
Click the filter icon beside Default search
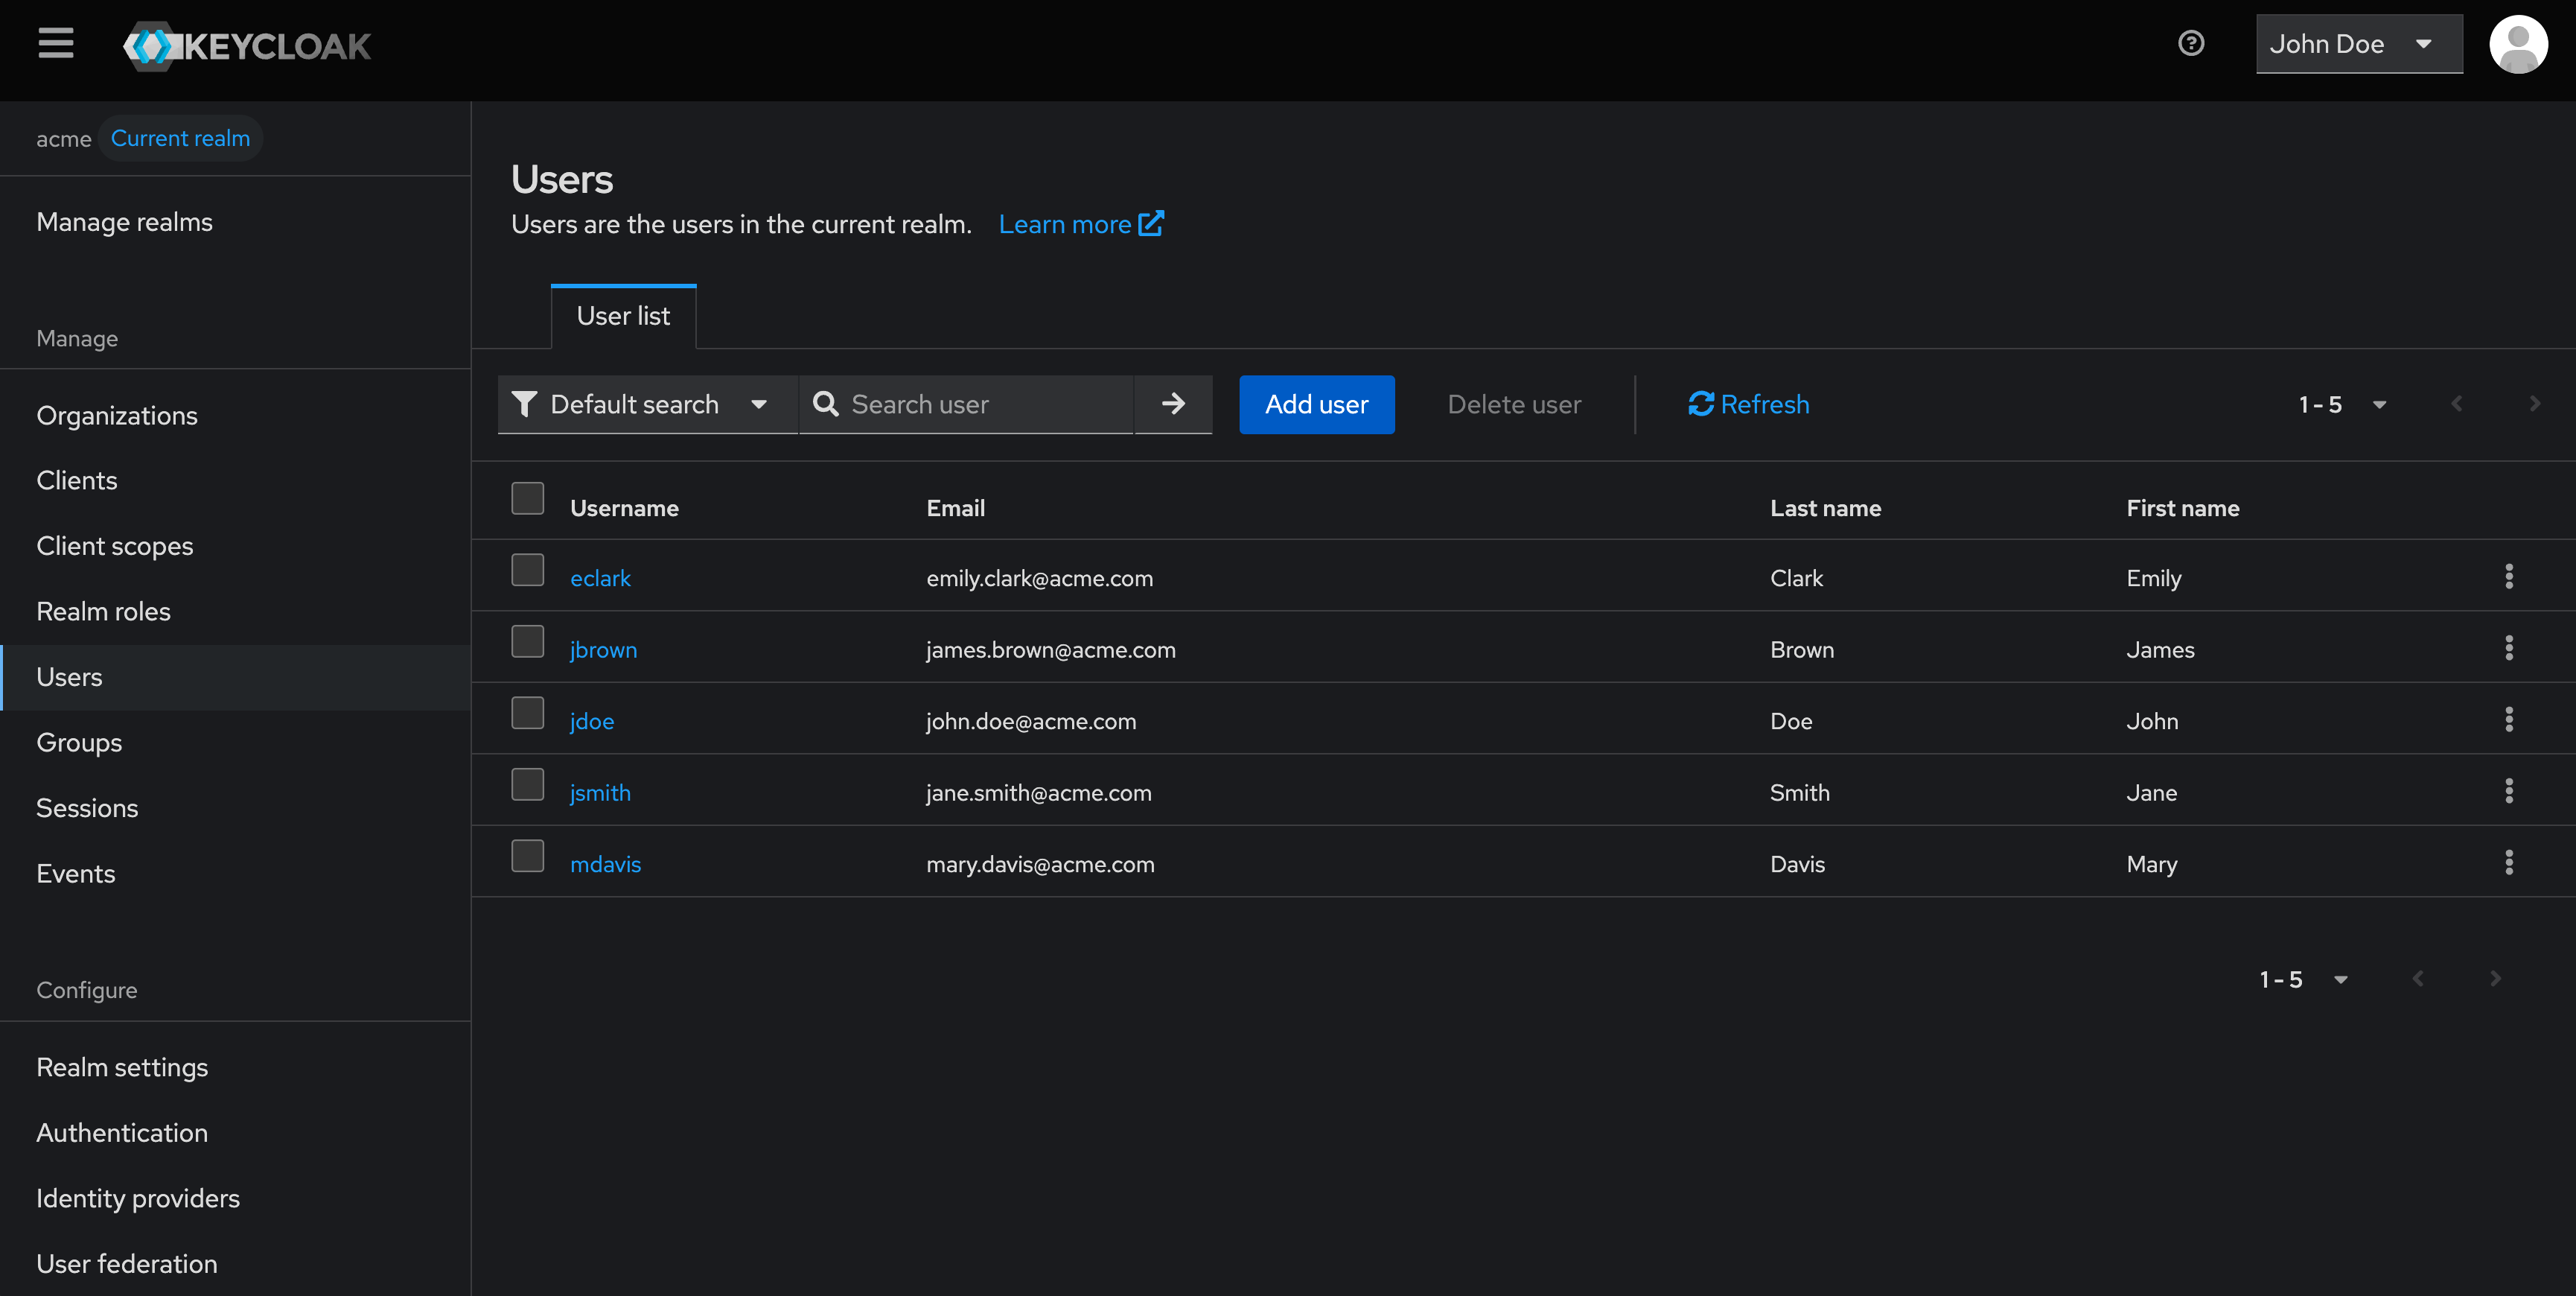tap(524, 403)
